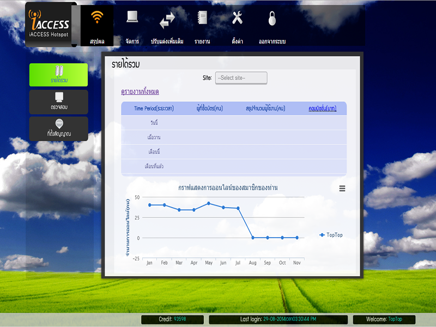Click the คอมมิชชั่น(บาท) column header link
Image resolution: width=436 pixels, height=327 pixels.
click(323, 108)
